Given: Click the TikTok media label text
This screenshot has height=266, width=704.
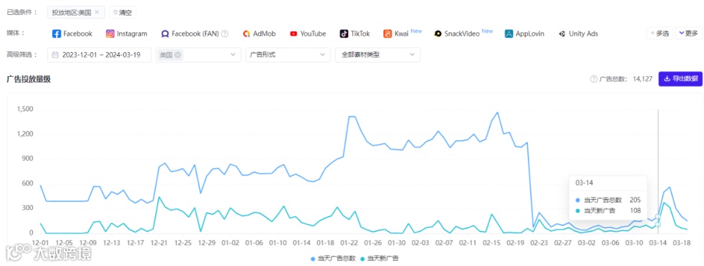Looking at the screenshot, I should (360, 34).
